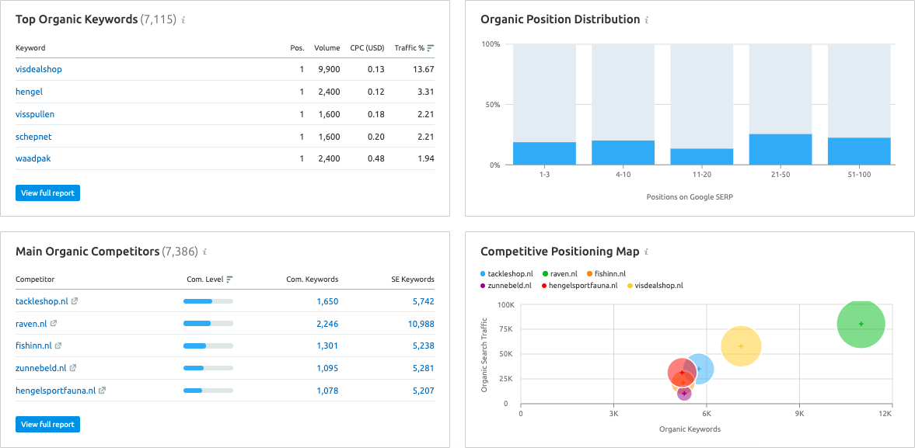Open external link icon next to fishinn.nl
This screenshot has height=448, width=915.
point(59,346)
